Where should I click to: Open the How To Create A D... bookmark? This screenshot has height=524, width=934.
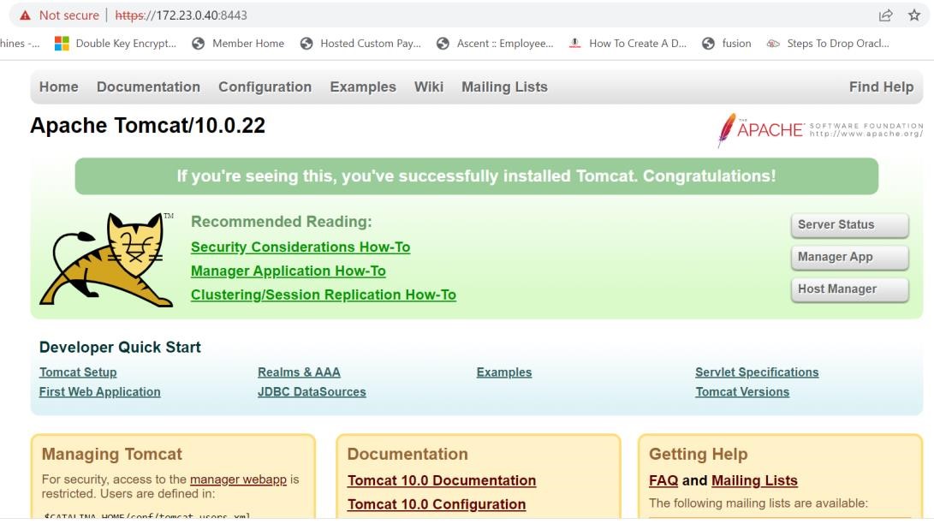628,44
